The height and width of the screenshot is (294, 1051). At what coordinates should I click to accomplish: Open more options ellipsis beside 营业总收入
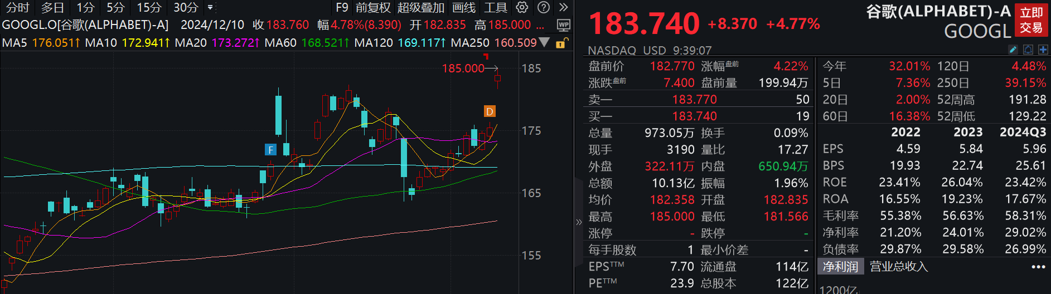pos(1038,267)
